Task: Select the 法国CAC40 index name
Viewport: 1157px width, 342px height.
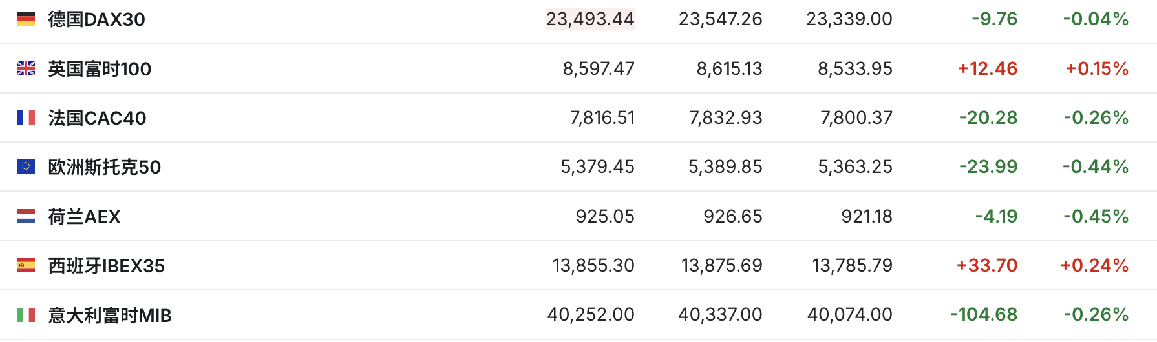Action: tap(97, 118)
